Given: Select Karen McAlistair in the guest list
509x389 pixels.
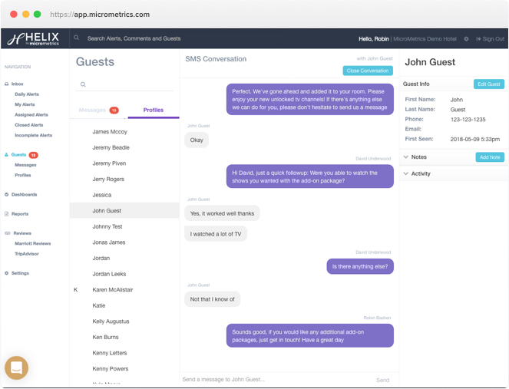Looking at the screenshot, I should [112, 290].
